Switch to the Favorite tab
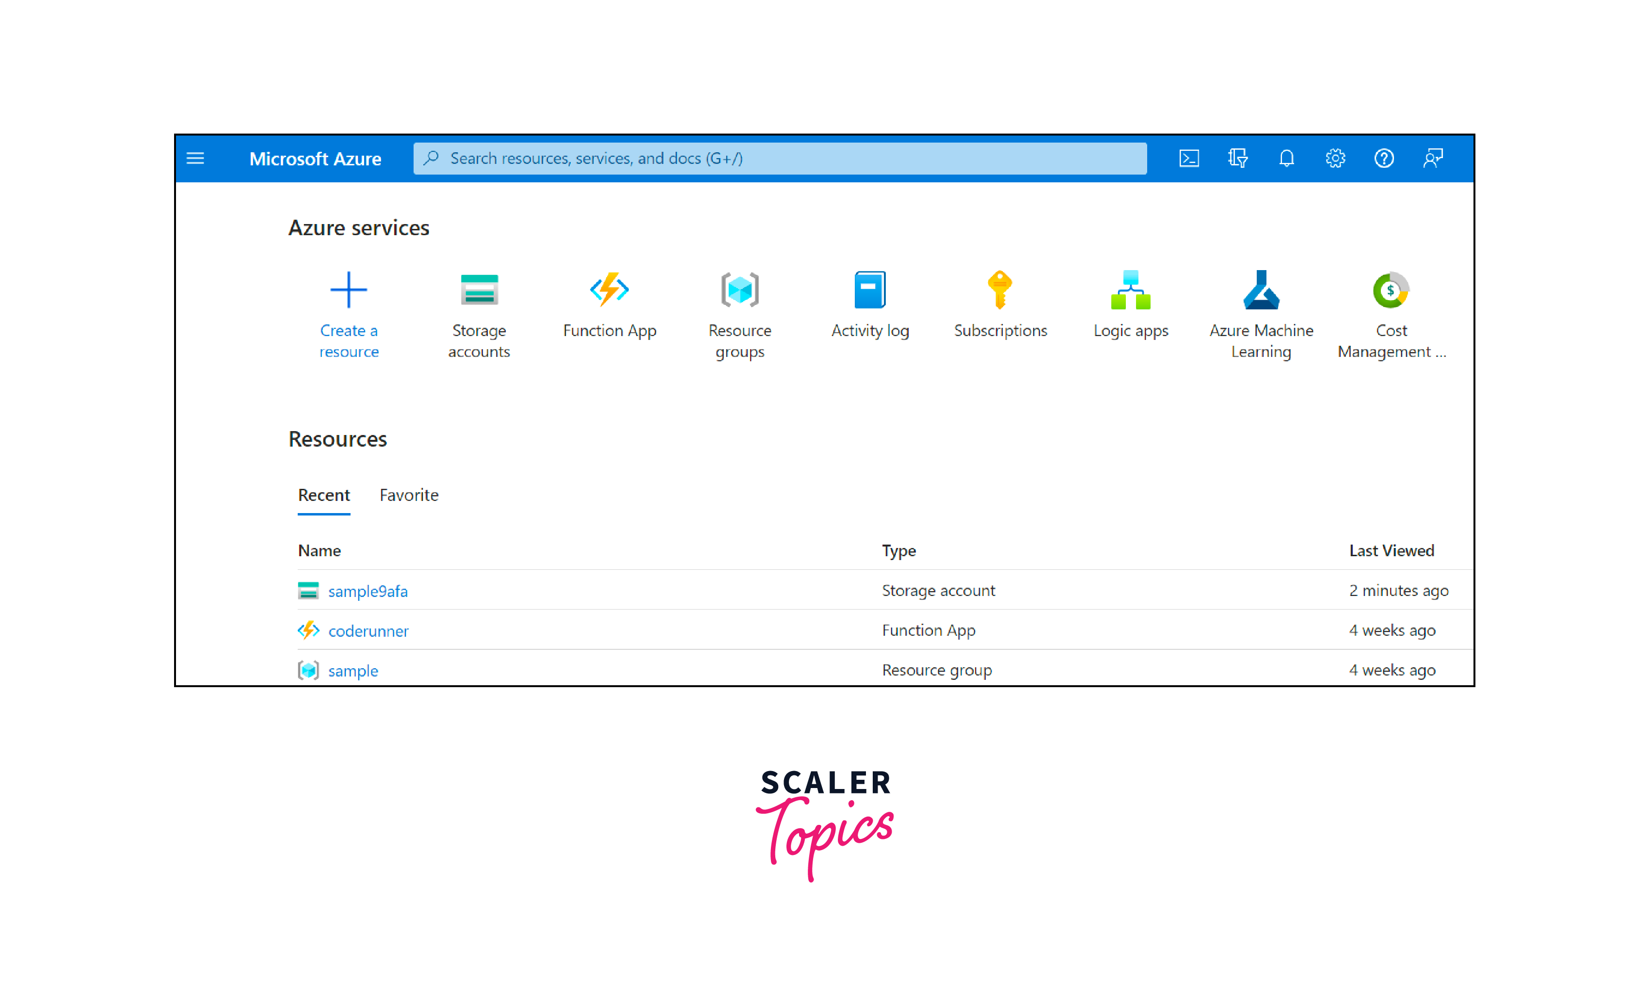This screenshot has width=1649, height=982. tap(409, 495)
